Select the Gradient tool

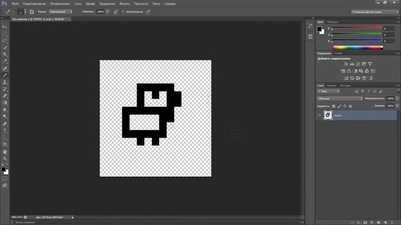(x=4, y=102)
